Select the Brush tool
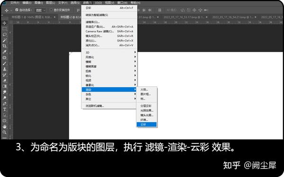Screen dimensions: 284x177 (5, 63)
